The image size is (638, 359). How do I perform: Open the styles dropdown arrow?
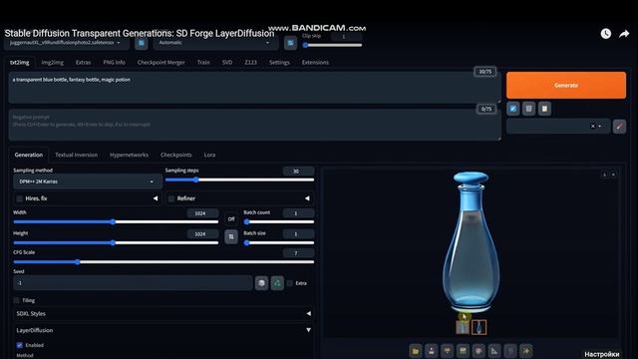click(x=600, y=127)
